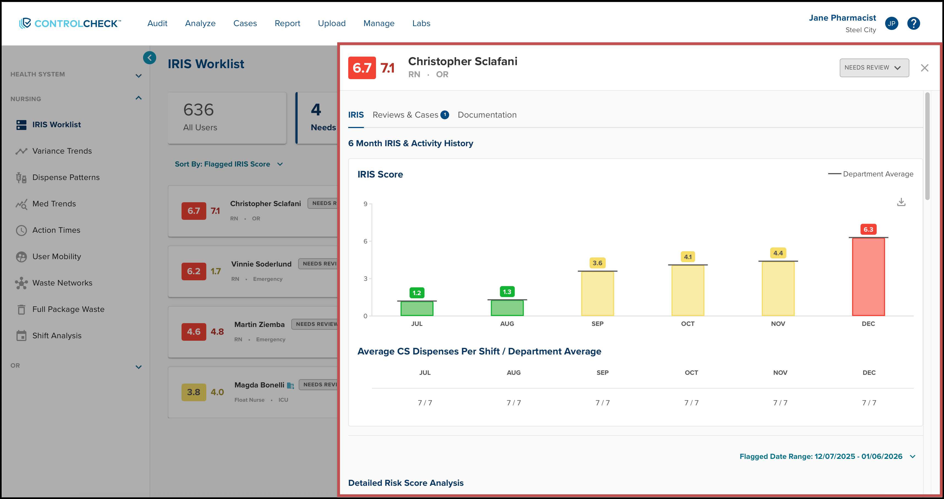
Task: Click the detail panel vertical scrollbar
Action: (x=927, y=146)
